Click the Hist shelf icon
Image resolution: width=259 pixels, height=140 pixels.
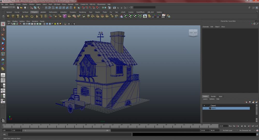tap(163, 16)
